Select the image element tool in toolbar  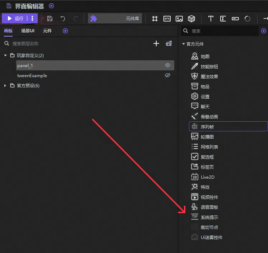[x=179, y=19]
